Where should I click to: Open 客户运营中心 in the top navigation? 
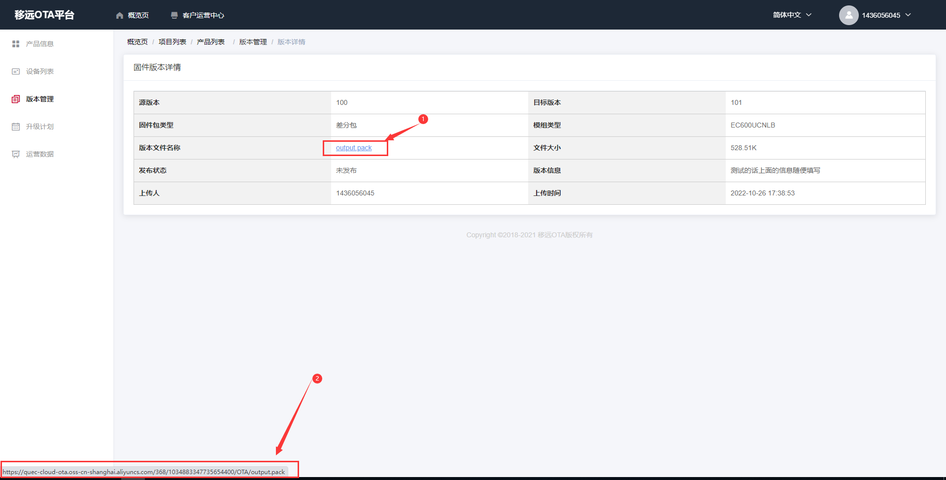click(203, 15)
